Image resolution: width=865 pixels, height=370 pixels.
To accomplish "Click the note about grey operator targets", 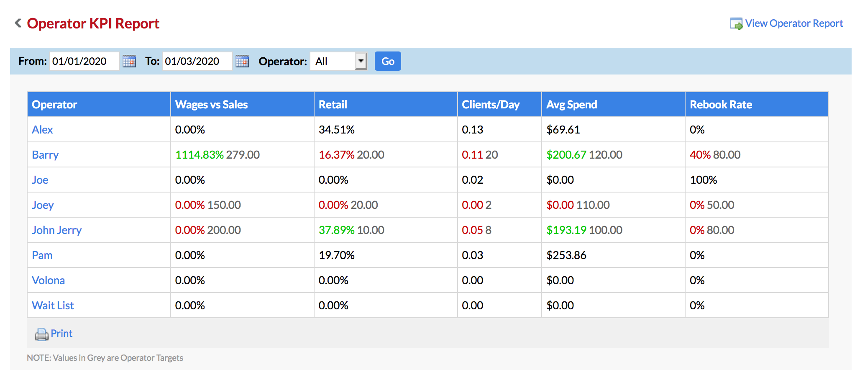I will pyautogui.click(x=105, y=358).
